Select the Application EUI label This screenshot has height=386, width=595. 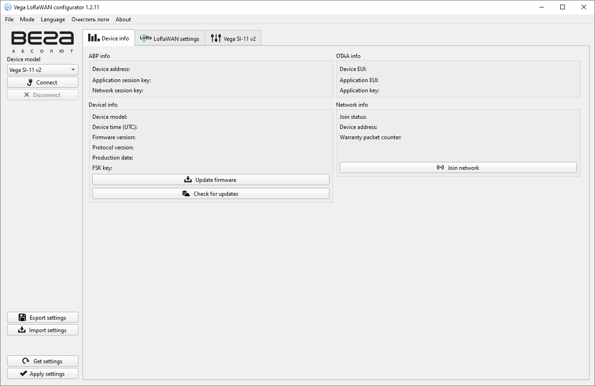[x=359, y=80]
